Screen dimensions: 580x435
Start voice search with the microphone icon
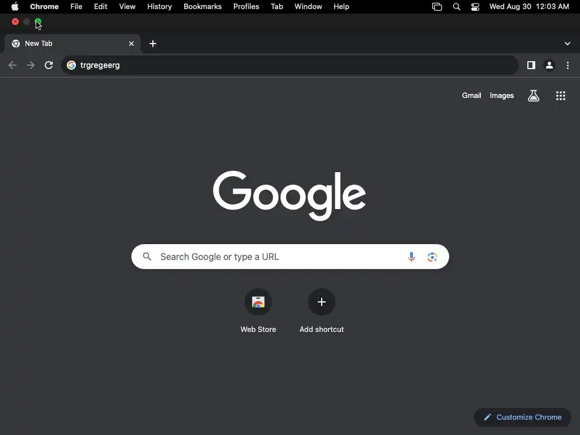coord(411,257)
